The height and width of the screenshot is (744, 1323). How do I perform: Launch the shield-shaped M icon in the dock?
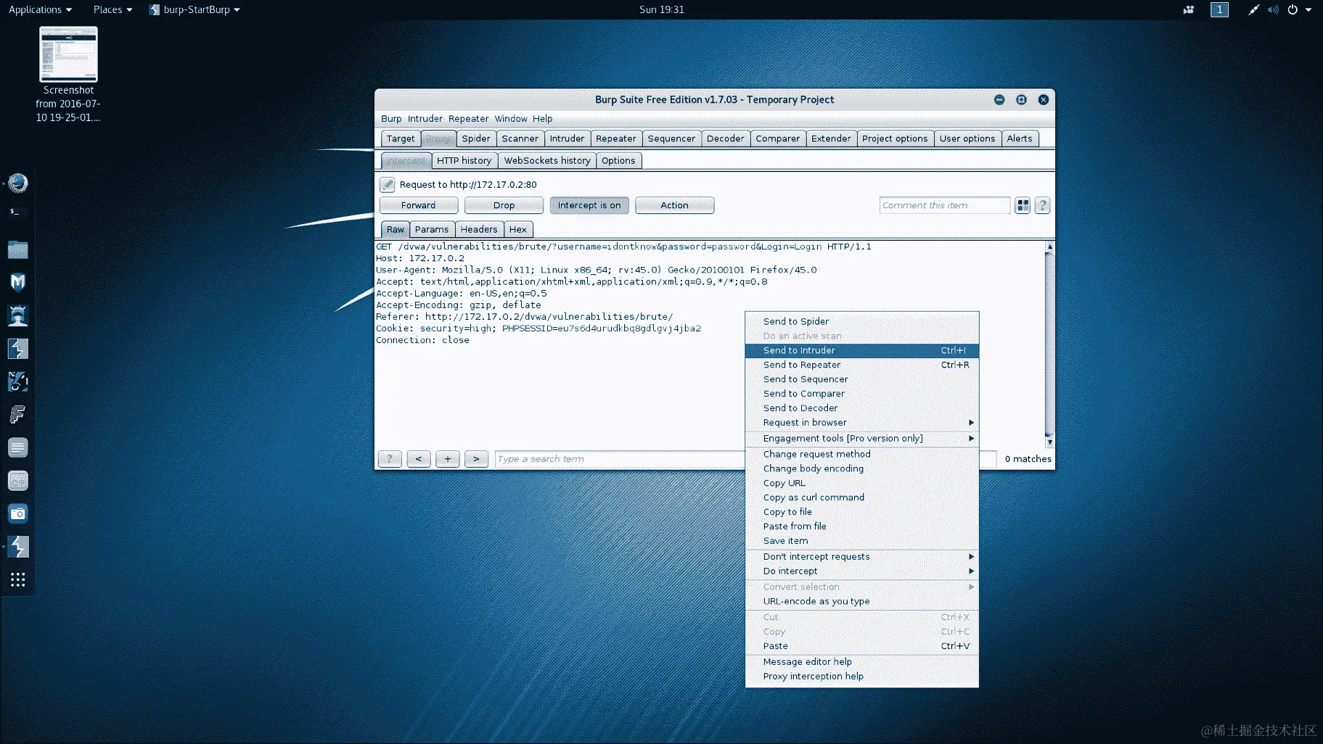point(17,282)
